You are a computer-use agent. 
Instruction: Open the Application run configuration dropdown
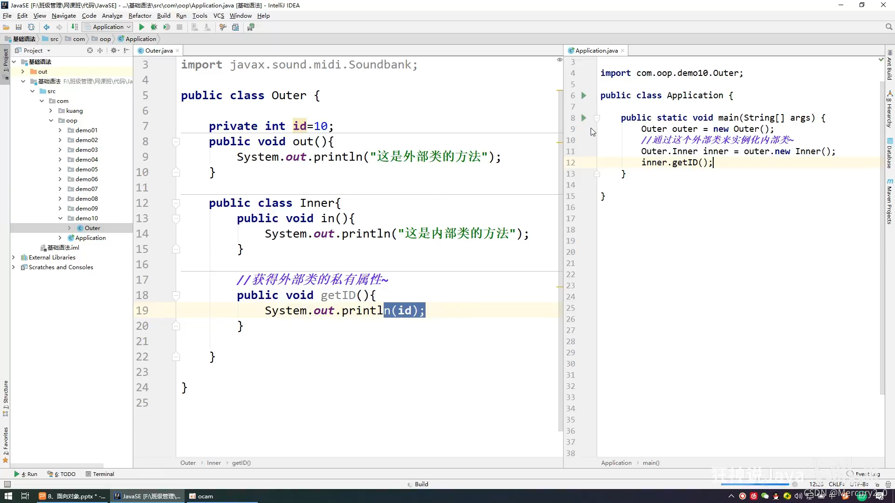[x=108, y=27]
